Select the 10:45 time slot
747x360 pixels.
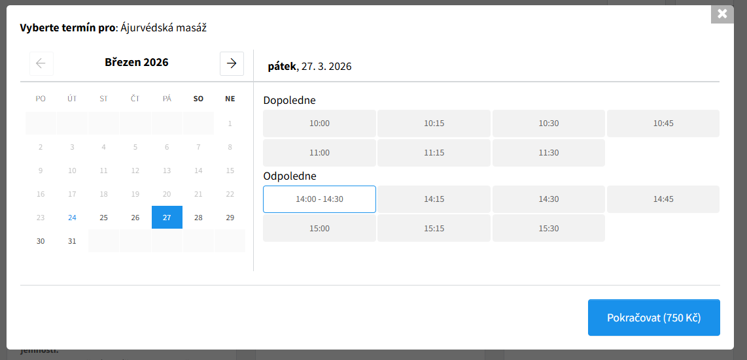663,123
